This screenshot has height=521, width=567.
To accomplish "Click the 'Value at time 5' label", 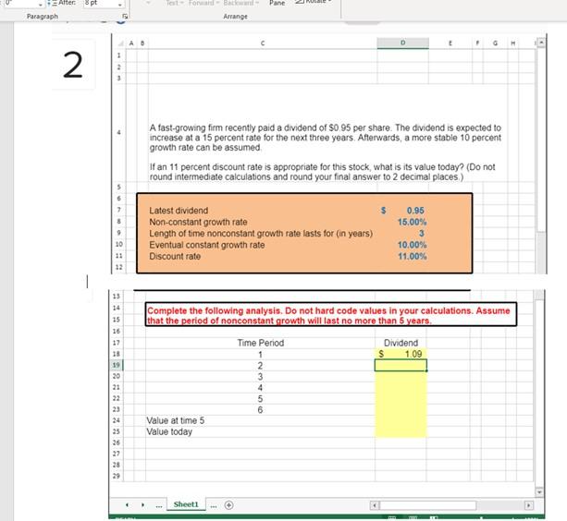I will 176,420.
